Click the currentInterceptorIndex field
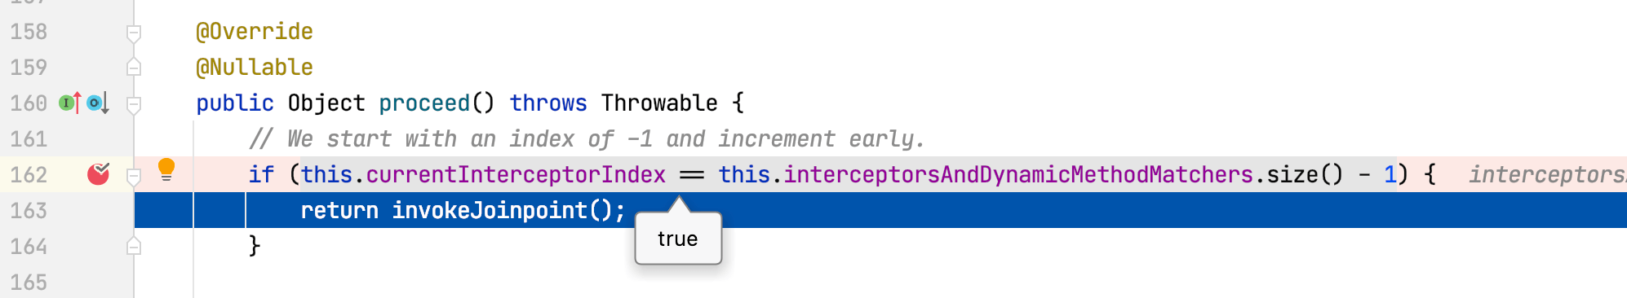This screenshot has width=1627, height=298. 516,174
